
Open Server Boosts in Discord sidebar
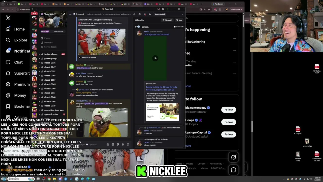coord(50,47)
